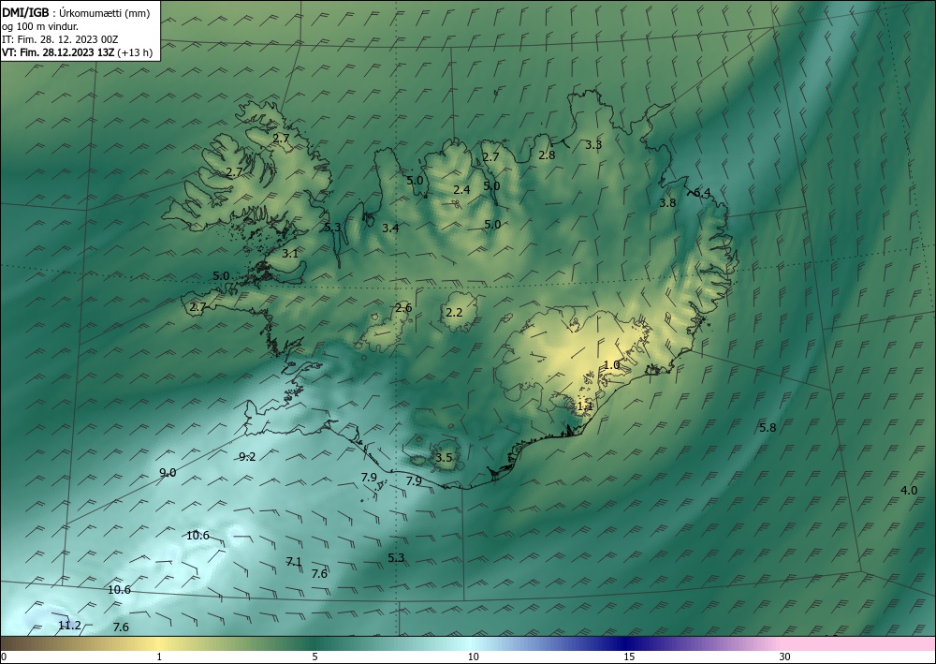Image resolution: width=936 pixels, height=664 pixels.
Task: Select the 3.4 map value
Action: [x=390, y=228]
